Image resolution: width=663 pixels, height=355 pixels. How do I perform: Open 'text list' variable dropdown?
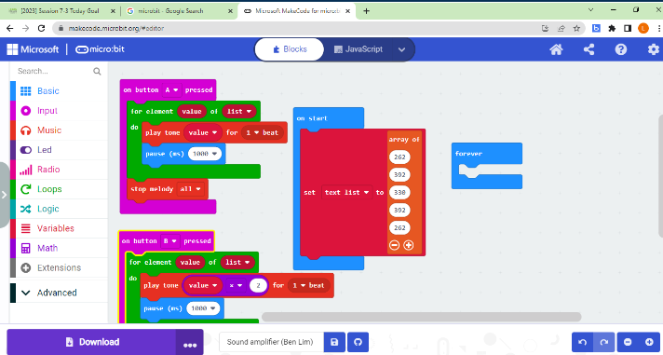[x=346, y=193]
